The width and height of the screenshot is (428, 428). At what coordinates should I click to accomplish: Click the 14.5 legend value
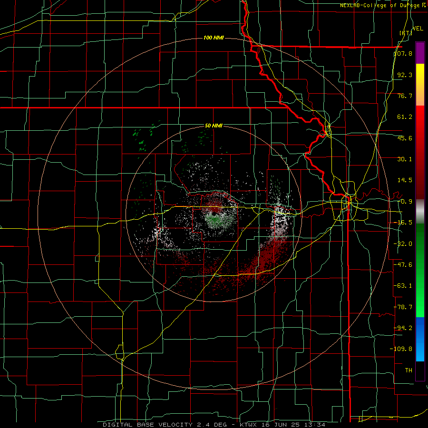pyautogui.click(x=405, y=180)
